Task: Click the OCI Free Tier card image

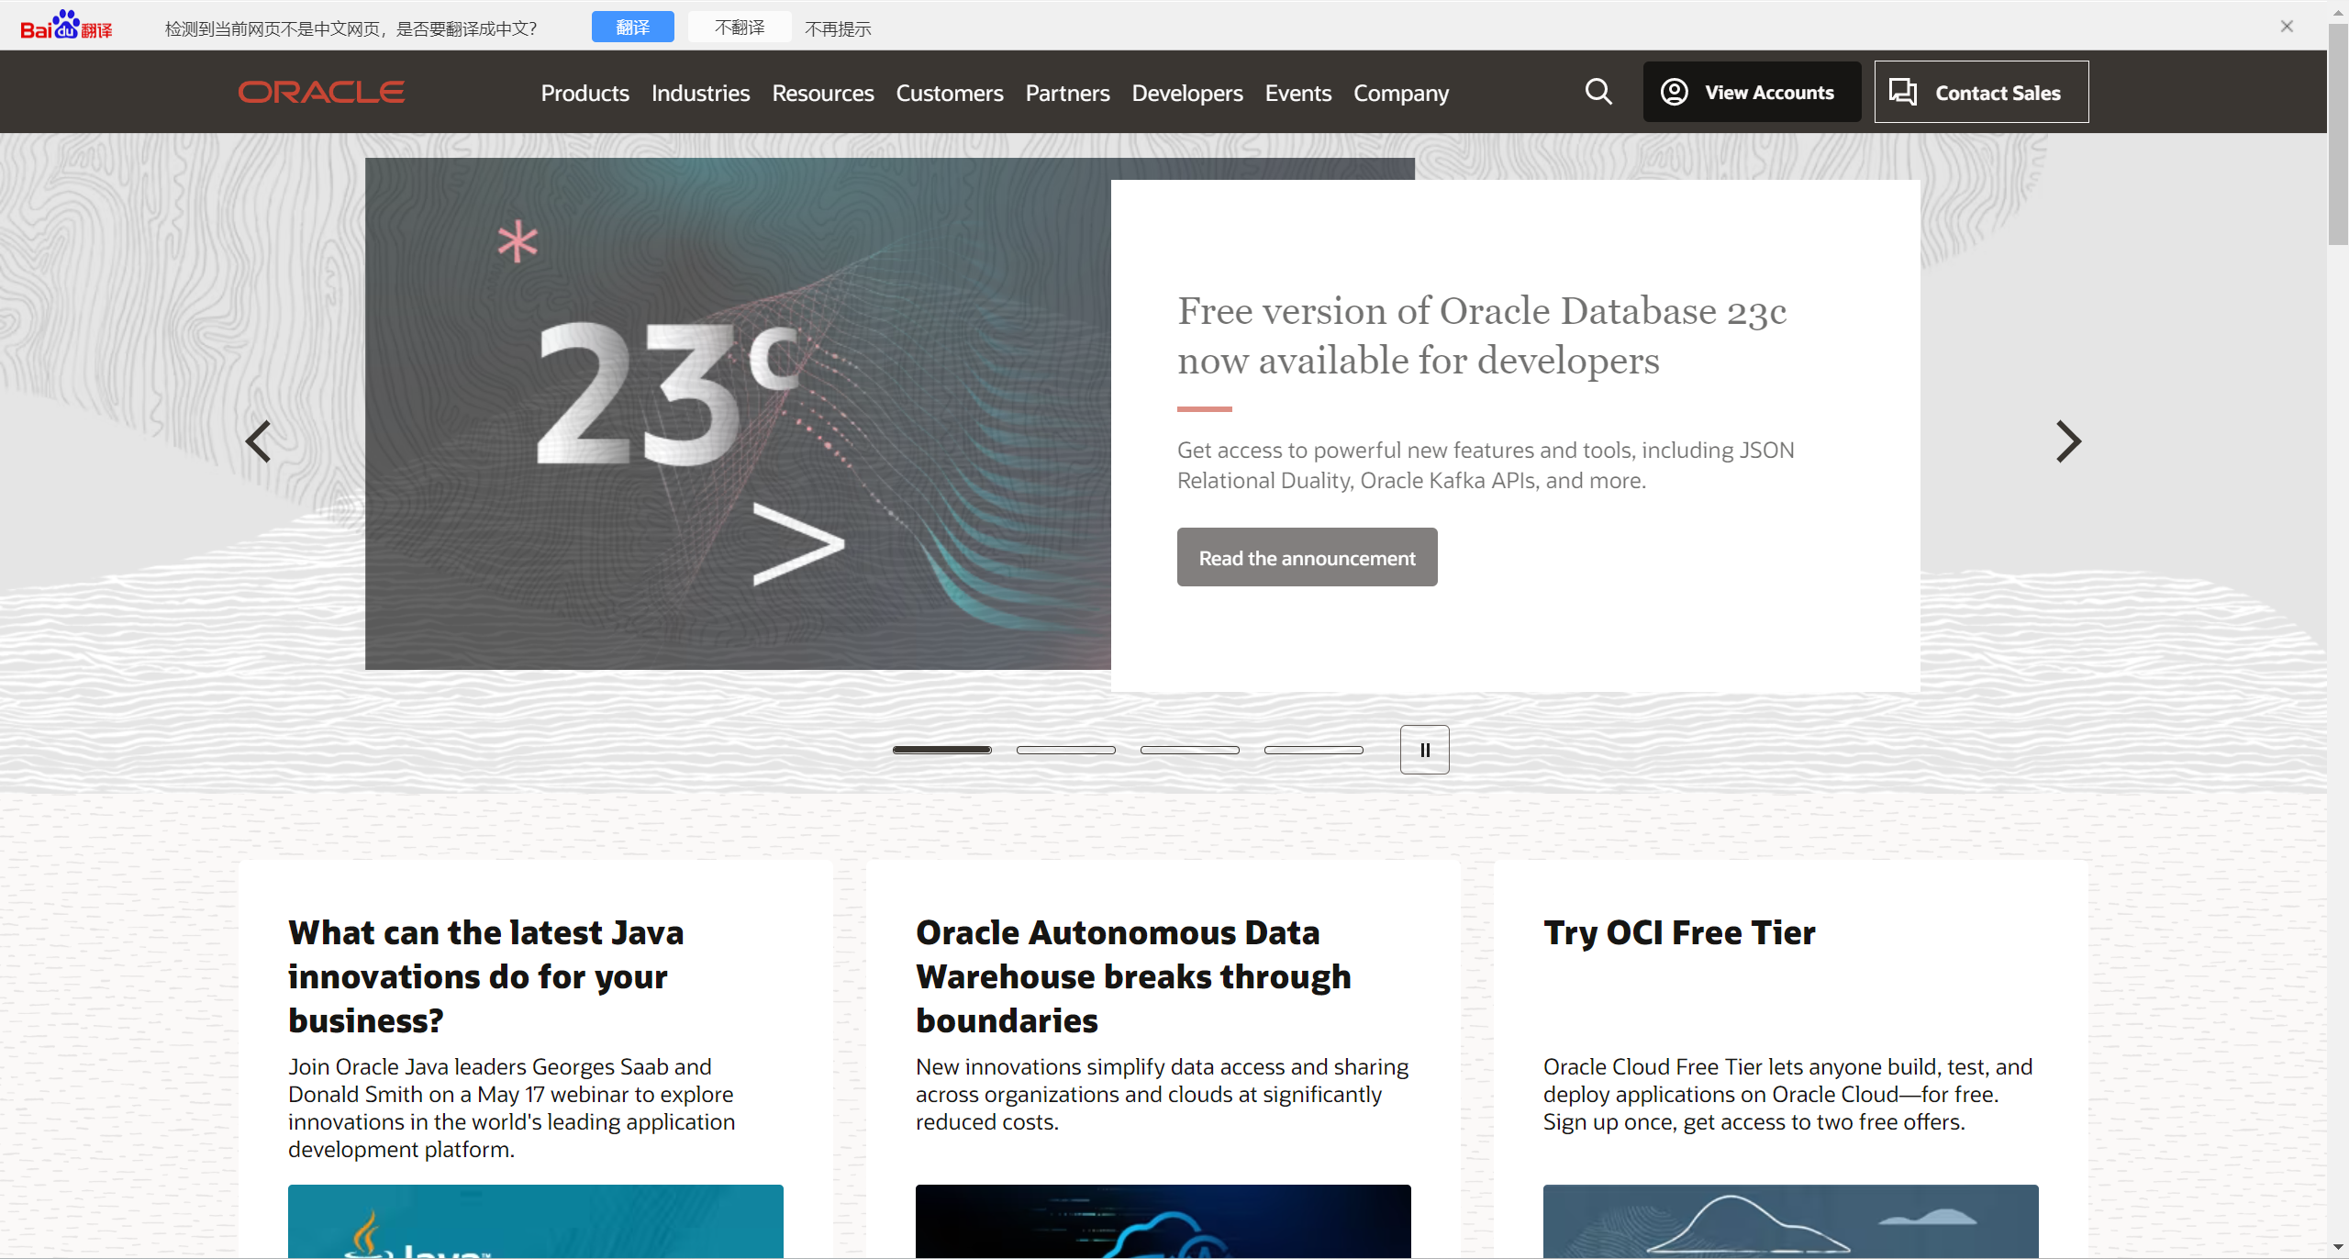Action: pos(1791,1221)
